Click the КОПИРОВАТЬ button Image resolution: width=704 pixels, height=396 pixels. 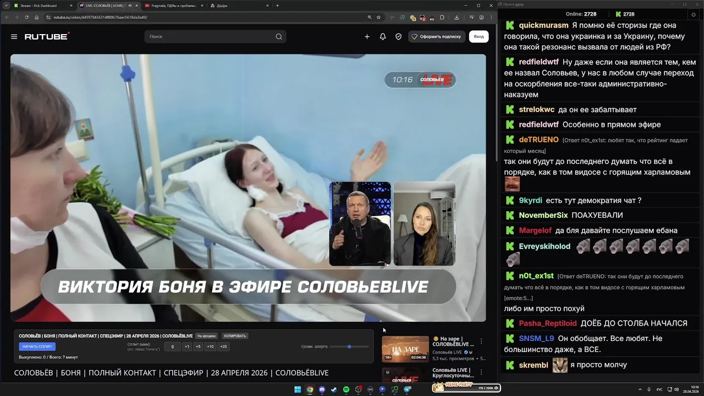point(235,335)
